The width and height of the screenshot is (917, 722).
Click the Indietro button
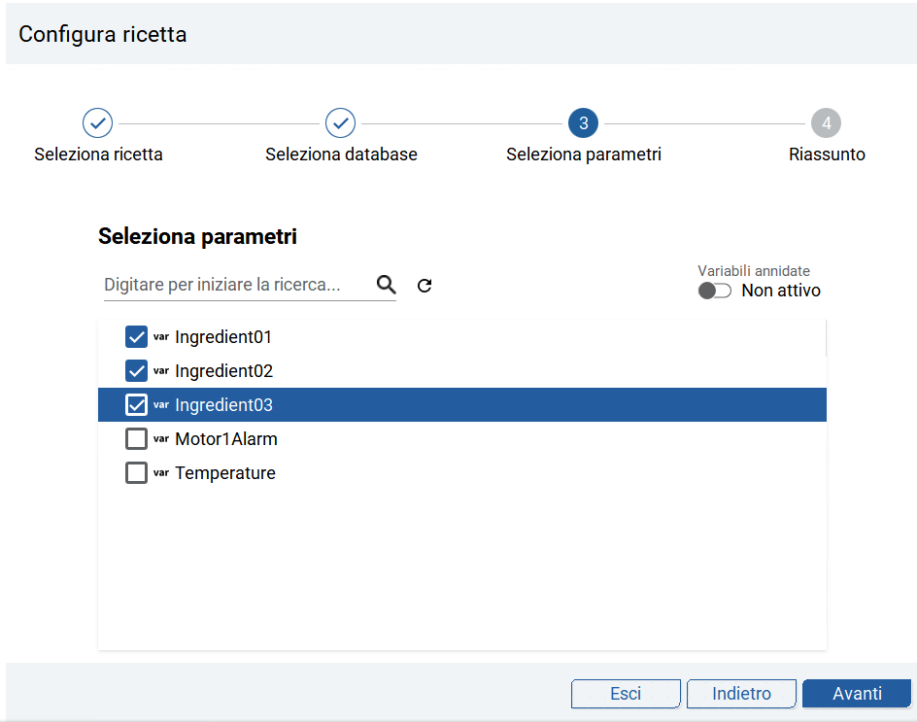coord(741,693)
